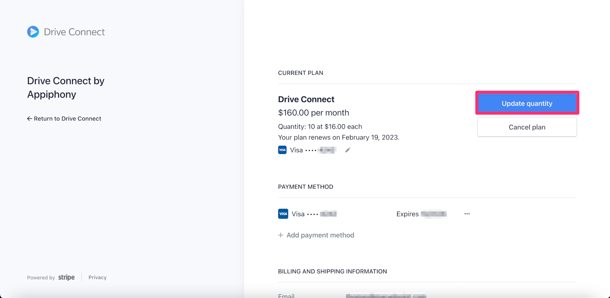The image size is (610, 298).
Task: Open the Privacy link
Action: (97, 277)
